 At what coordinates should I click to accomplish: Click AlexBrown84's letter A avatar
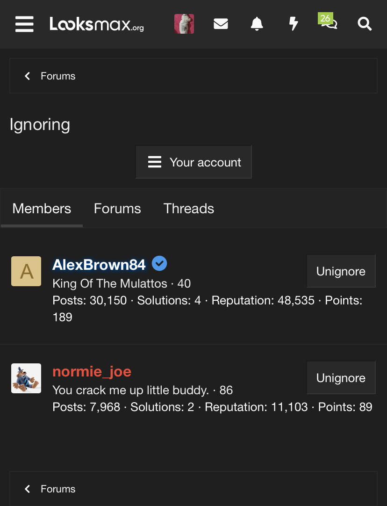[26, 271]
